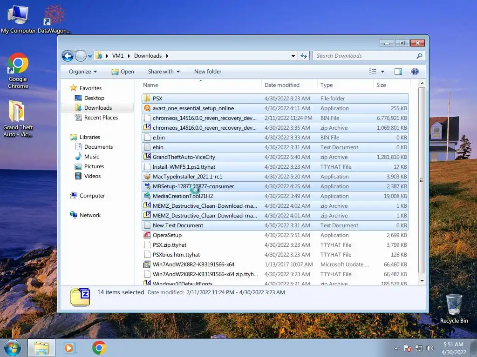Click the Back navigation arrow
Screen dimensions: 477x357
coord(68,56)
